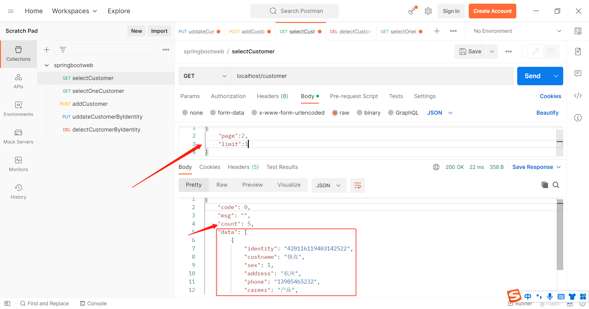Switch to the request Tests tab
The height and width of the screenshot is (309, 589).
coord(396,96)
